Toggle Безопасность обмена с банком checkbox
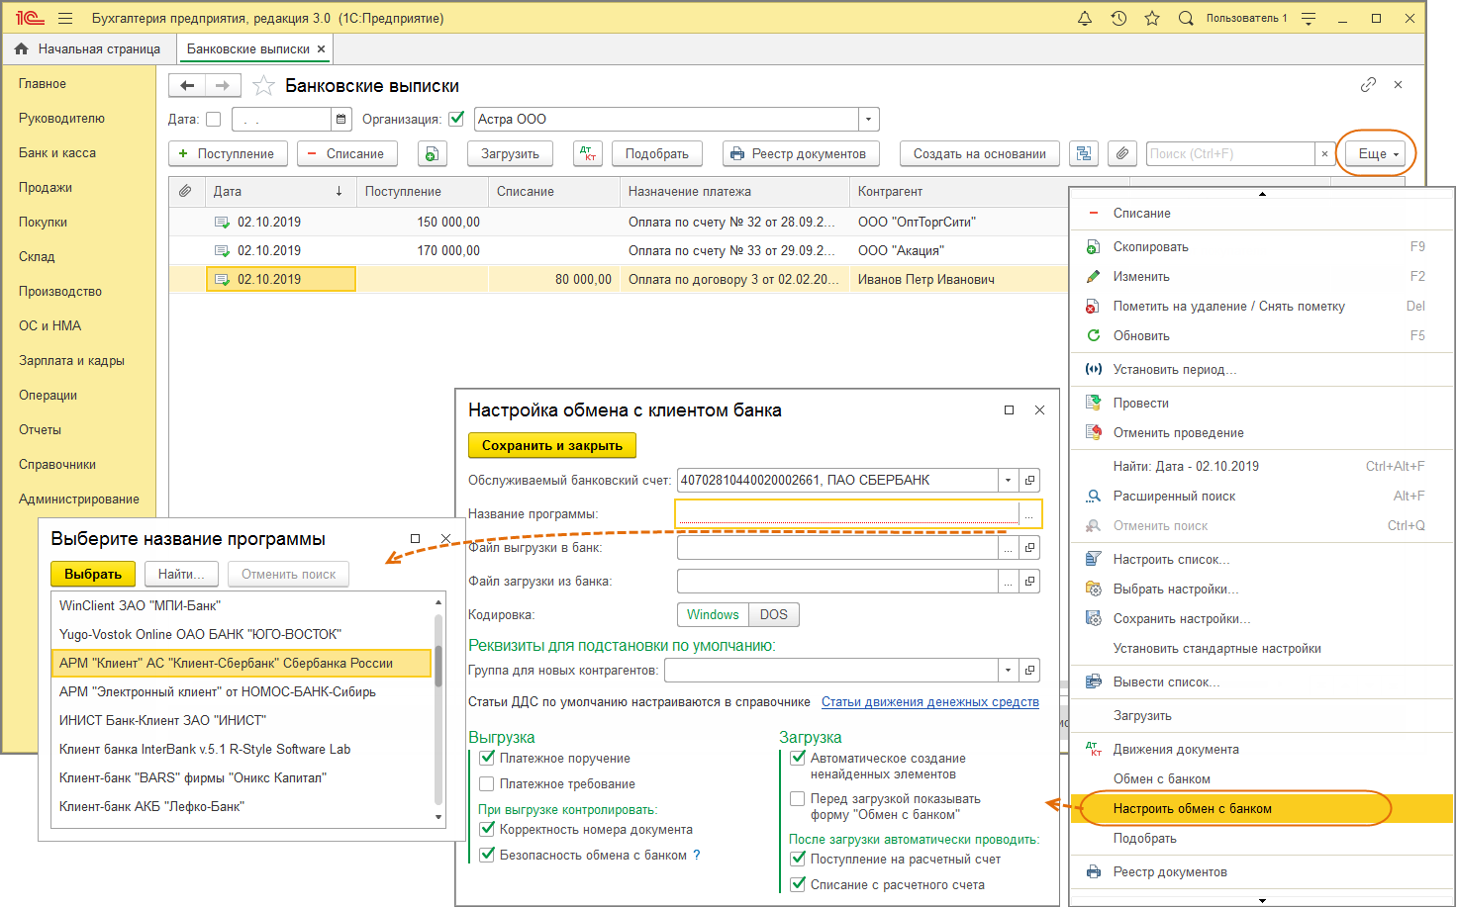Screen dimensions: 1457x908 [487, 855]
